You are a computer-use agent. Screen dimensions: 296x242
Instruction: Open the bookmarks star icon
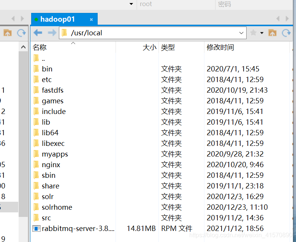click(x=253, y=33)
